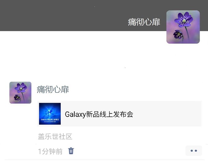The height and width of the screenshot is (162, 208).
Task: Select the post author name 痛彻心扉
Action: coord(53,90)
